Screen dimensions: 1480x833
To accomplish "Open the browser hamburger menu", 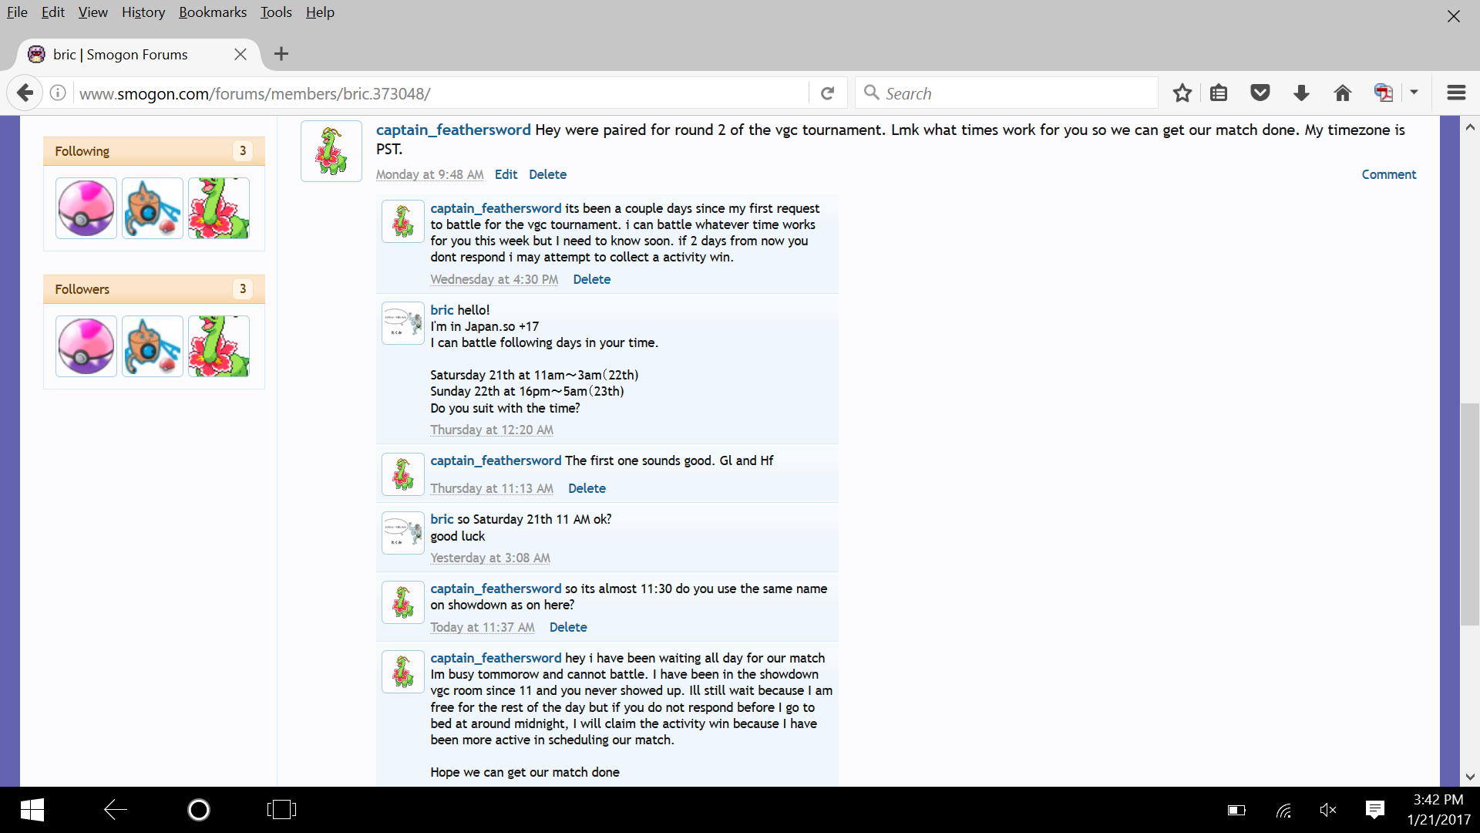I will pyautogui.click(x=1456, y=93).
